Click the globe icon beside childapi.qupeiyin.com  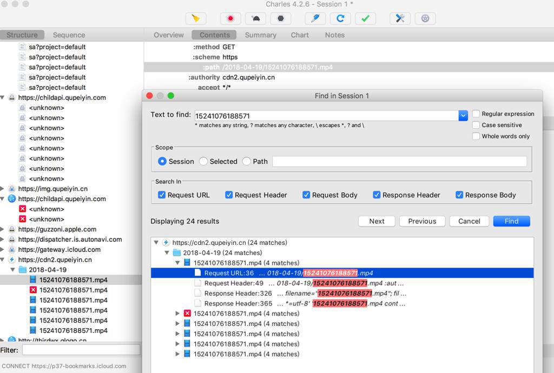12,199
